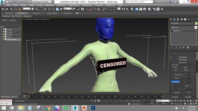The height and width of the screenshot is (111, 198).
Task: Activate the Select and Scale tool
Action: (x=57, y=9)
